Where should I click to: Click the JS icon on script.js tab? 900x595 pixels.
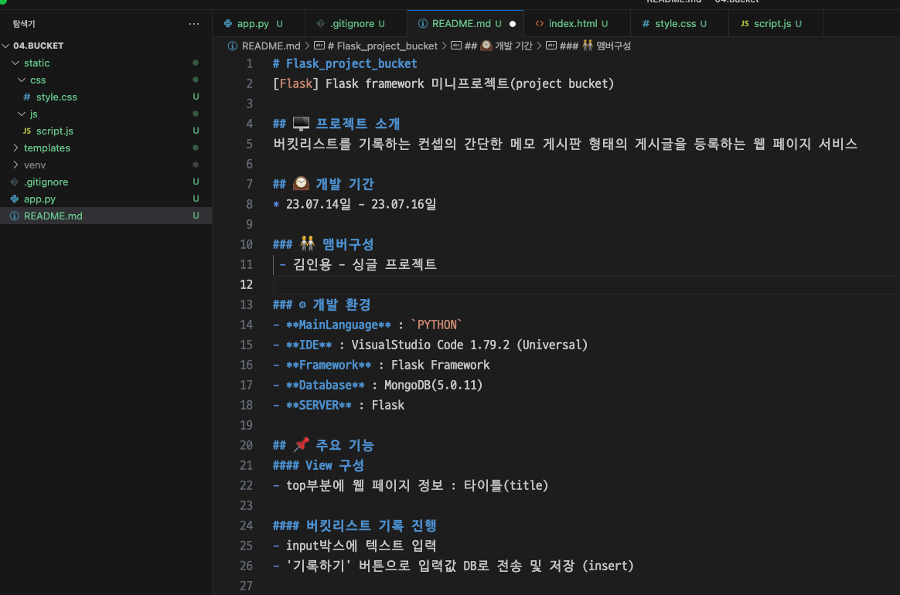pyautogui.click(x=745, y=23)
